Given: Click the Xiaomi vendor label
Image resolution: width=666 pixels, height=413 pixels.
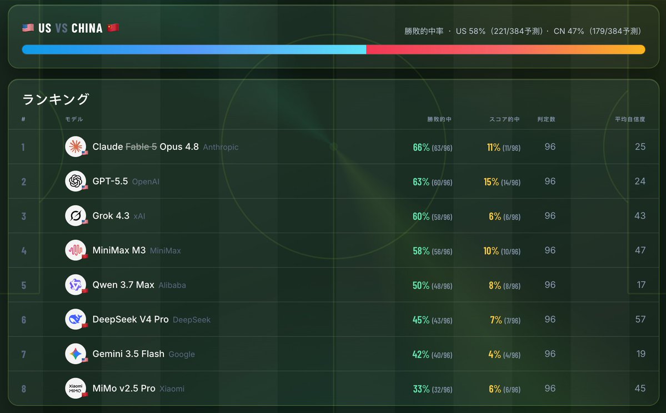Looking at the screenshot, I should pos(172,389).
